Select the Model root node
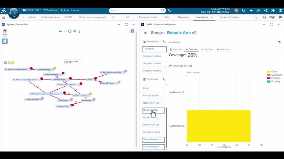The image size is (284, 159). (x=153, y=88)
